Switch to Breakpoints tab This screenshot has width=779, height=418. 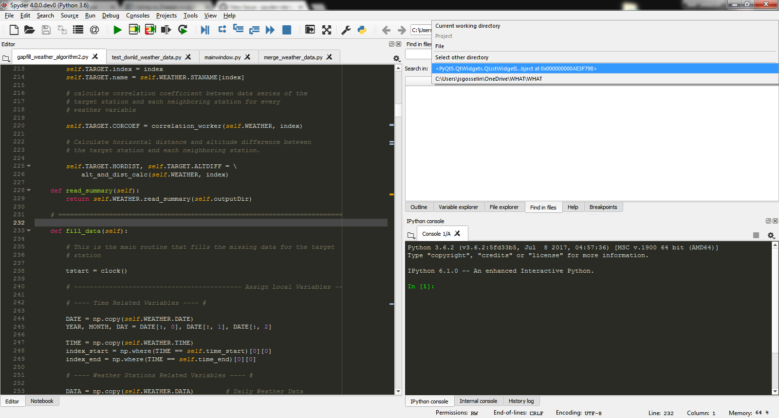(x=603, y=207)
